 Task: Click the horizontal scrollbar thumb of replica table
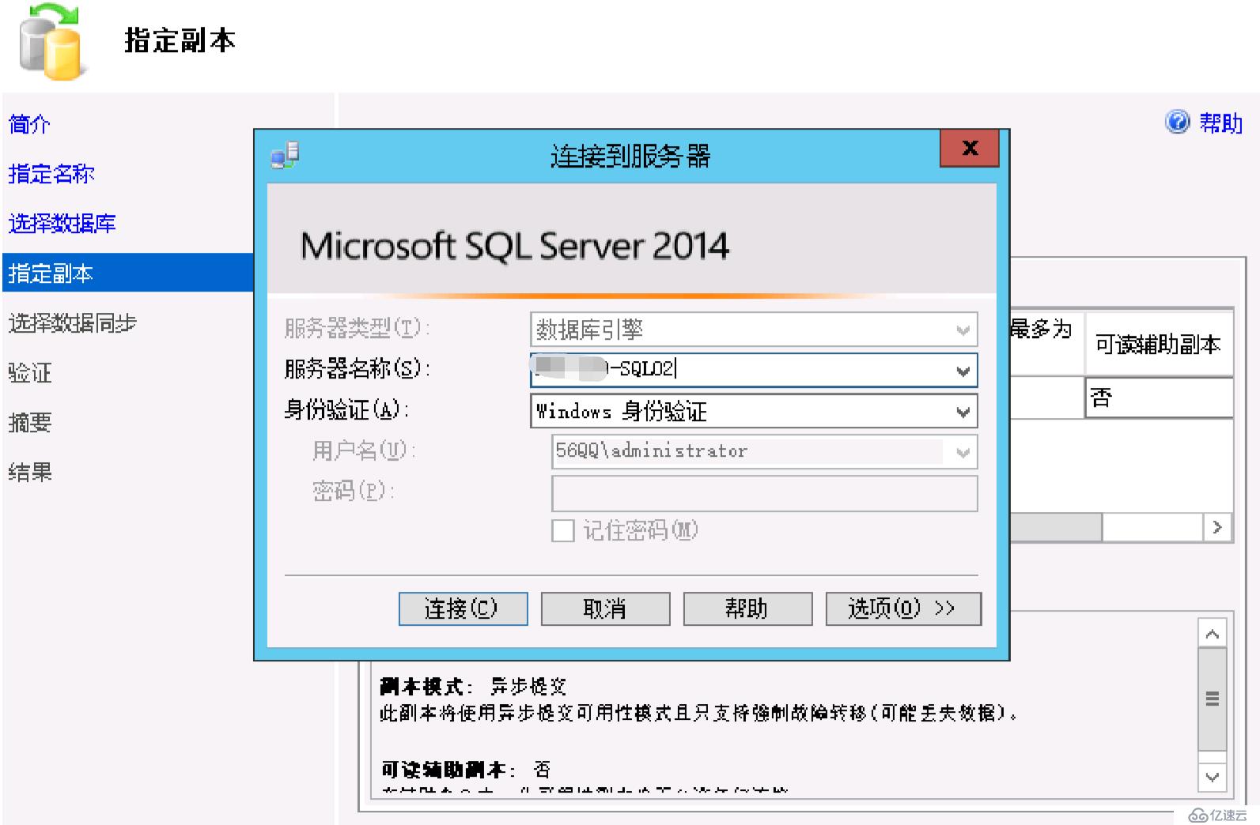click(1056, 527)
